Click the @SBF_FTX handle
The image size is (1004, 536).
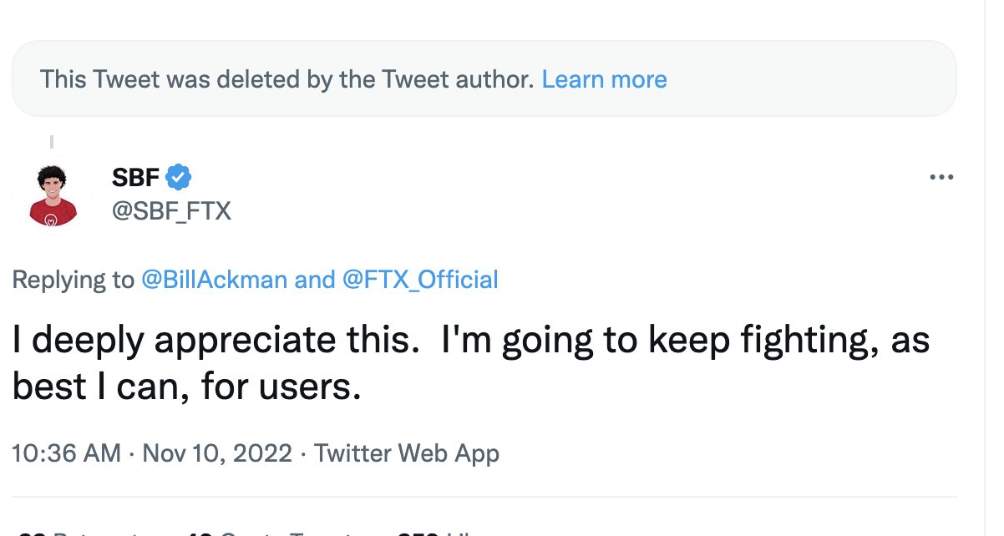click(x=170, y=212)
